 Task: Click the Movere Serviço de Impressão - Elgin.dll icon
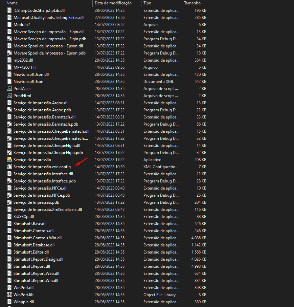(9, 32)
